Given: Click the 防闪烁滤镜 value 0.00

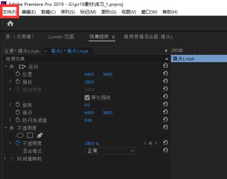Looking at the screenshot, I should pyautogui.click(x=88, y=121).
